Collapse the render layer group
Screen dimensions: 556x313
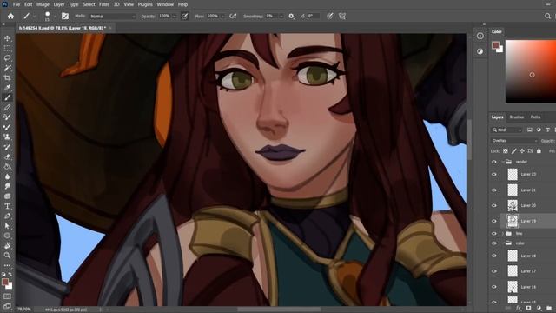pos(503,162)
